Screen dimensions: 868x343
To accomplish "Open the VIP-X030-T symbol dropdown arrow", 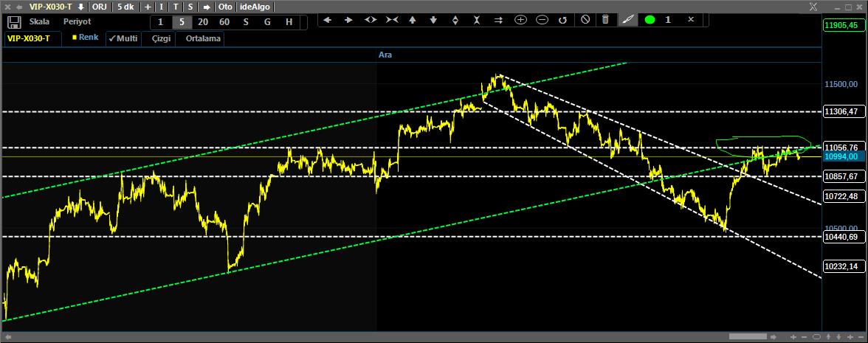I will tap(80, 7).
